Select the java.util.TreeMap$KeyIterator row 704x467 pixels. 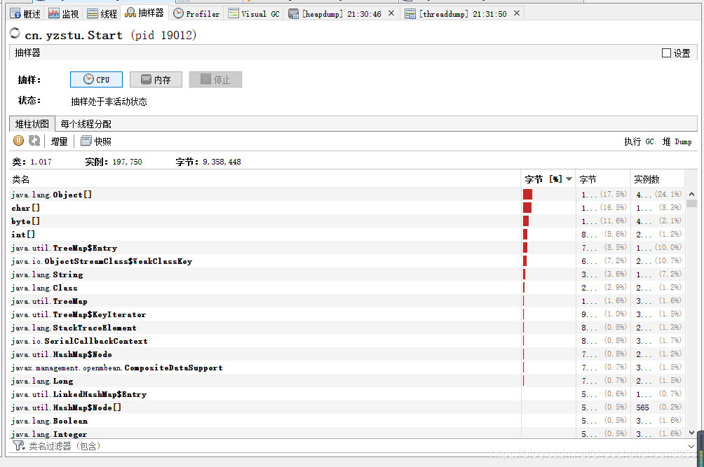click(347, 314)
